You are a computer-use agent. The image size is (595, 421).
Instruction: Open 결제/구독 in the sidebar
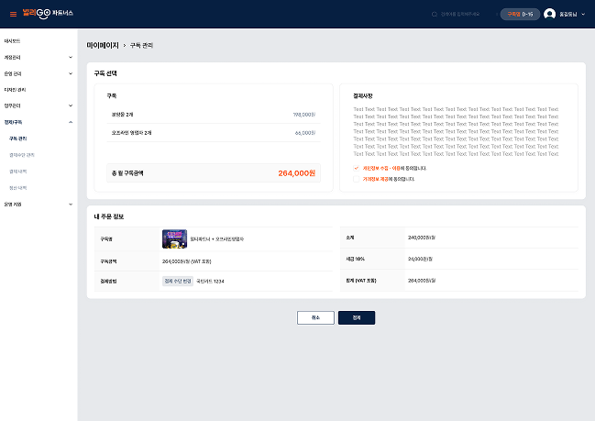pyautogui.click(x=13, y=122)
